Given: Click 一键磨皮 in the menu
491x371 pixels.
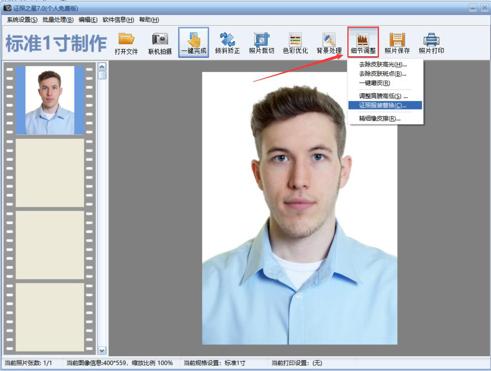Looking at the screenshot, I should pyautogui.click(x=374, y=83).
